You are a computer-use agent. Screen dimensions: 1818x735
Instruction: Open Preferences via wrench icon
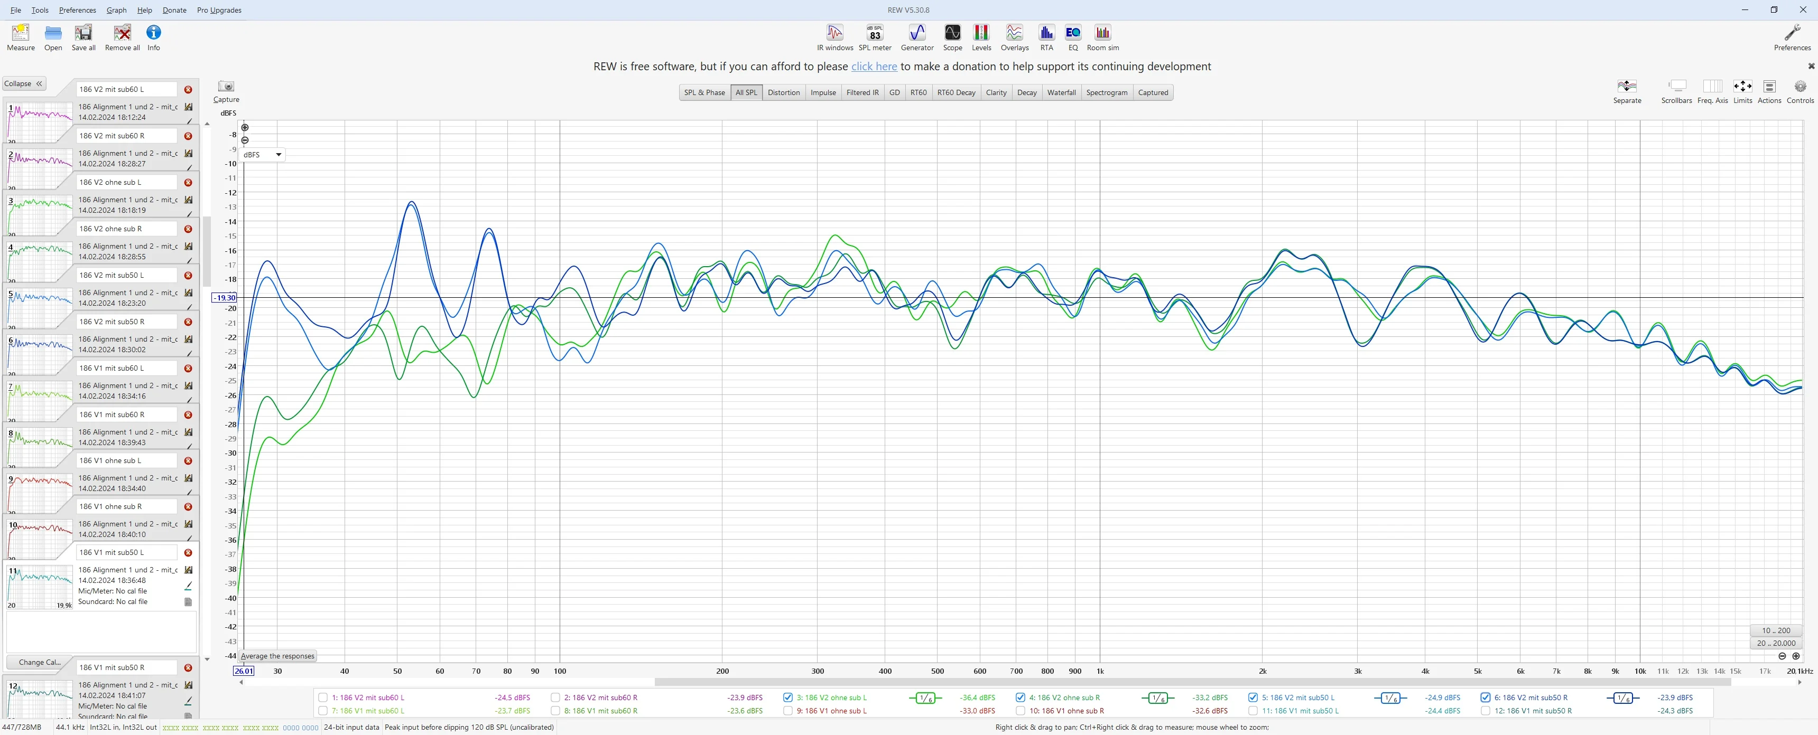point(1792,37)
